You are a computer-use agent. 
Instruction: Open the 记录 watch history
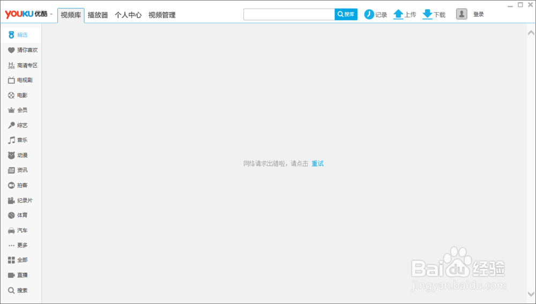[375, 14]
